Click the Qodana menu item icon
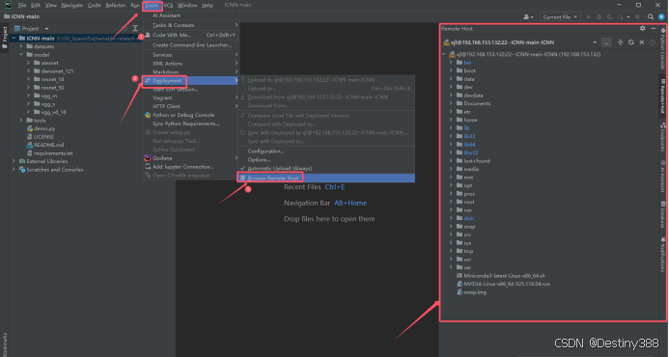 147,158
